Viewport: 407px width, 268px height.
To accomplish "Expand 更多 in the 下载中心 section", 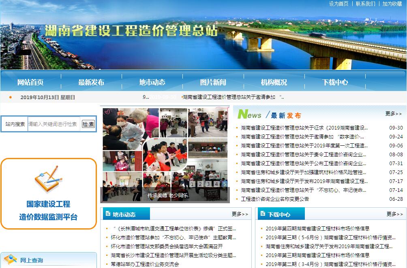I will [x=394, y=214].
